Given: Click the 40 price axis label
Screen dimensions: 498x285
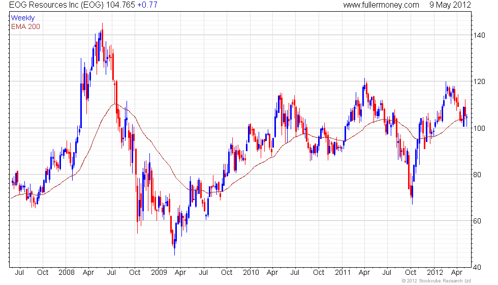Looking at the screenshot, I should pos(477,268).
